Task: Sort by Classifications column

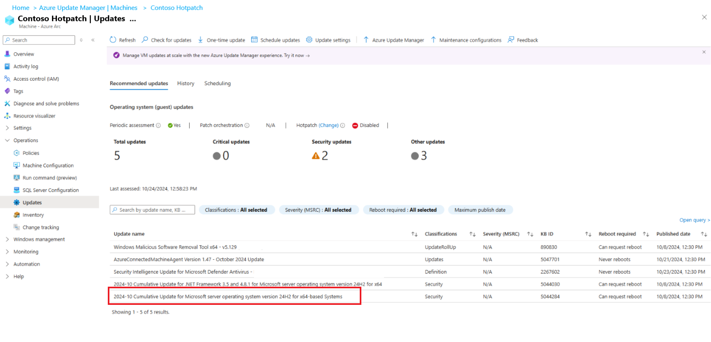Action: 472,234
